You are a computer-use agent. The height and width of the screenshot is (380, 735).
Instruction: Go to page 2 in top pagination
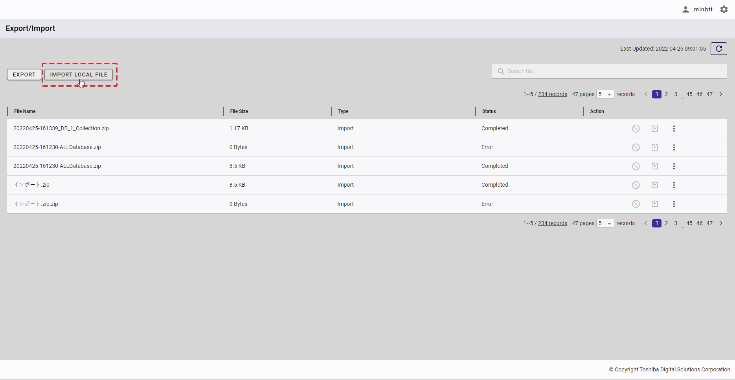coord(666,95)
